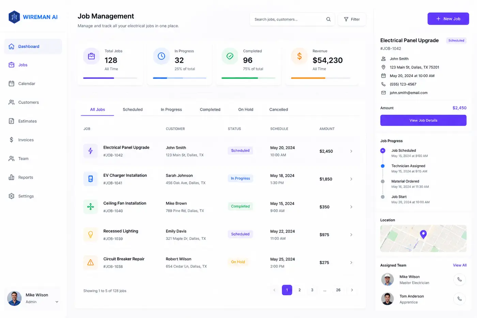This screenshot has width=477, height=318.
Task: Click the Ceiling Fan Installation fan icon
Action: tap(91, 207)
